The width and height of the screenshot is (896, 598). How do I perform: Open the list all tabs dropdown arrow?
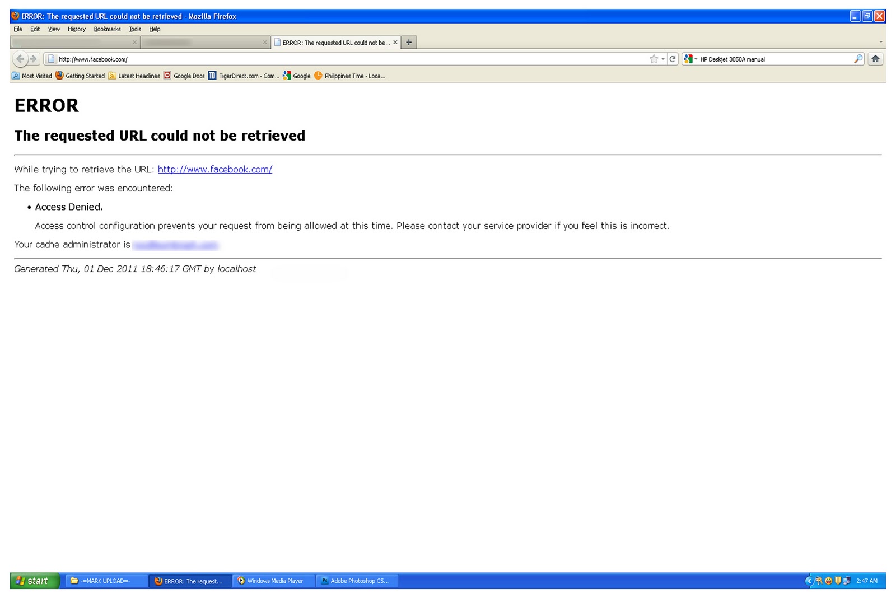coord(881,42)
